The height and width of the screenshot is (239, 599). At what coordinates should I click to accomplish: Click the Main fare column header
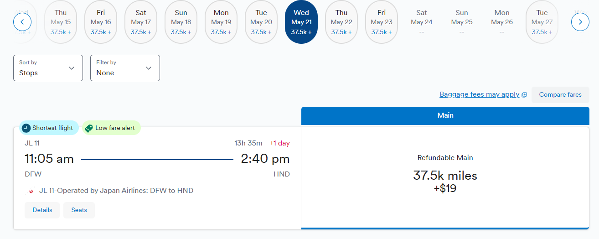[445, 115]
